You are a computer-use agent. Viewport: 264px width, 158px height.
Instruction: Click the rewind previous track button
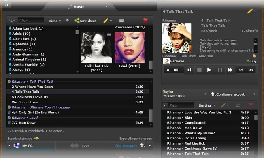click(189, 70)
